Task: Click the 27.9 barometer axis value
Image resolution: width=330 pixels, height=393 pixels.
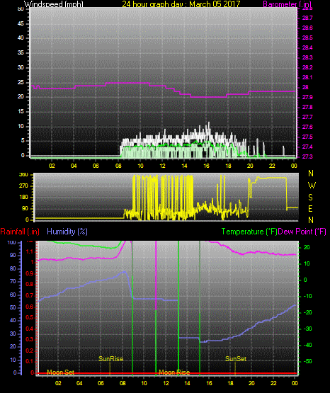Action: coord(307,97)
